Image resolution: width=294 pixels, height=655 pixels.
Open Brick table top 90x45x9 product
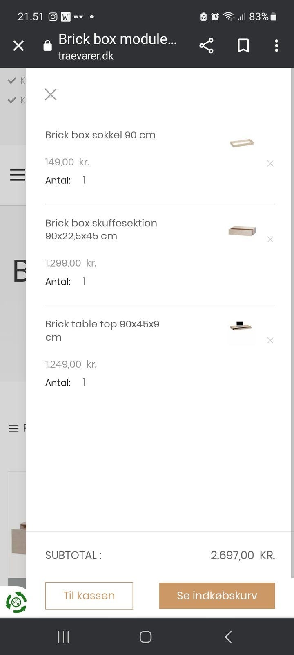tap(102, 330)
